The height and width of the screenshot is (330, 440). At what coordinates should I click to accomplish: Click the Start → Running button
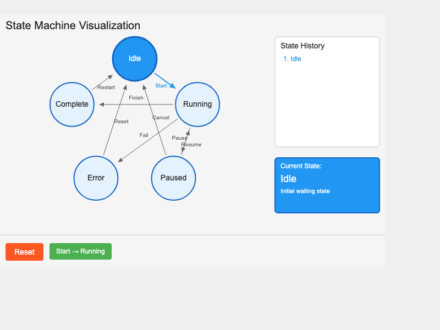pyautogui.click(x=80, y=251)
